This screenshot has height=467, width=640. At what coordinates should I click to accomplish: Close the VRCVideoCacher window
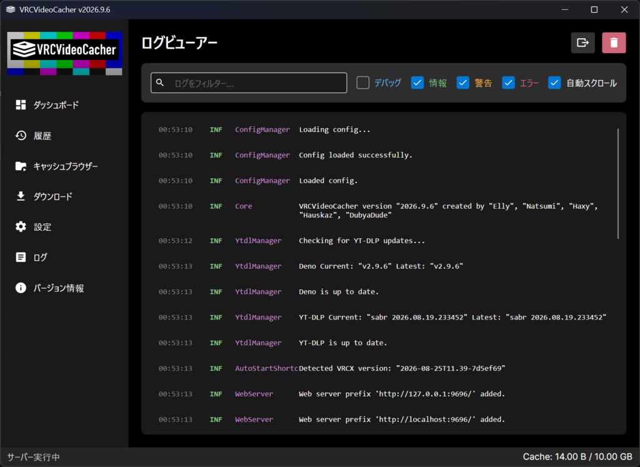coord(624,9)
